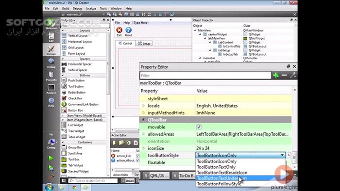Image resolution: width=340 pixels, height=191 pixels.
Task: Toggle Used checkbox for action_About
Action: [137, 160]
